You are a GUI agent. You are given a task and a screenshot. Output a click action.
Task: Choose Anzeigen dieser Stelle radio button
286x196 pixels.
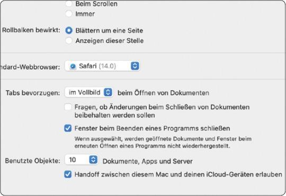point(69,41)
